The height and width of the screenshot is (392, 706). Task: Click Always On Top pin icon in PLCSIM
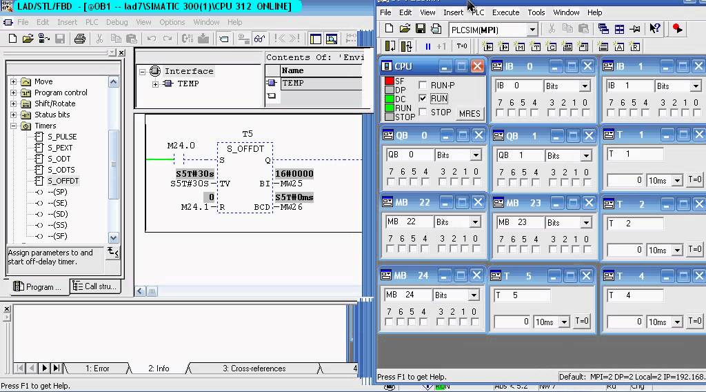[x=635, y=29]
